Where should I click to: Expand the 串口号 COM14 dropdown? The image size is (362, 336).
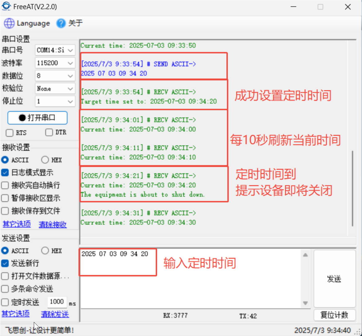(x=70, y=50)
